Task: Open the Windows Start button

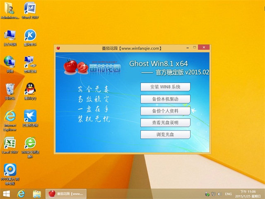Action: coord(7,194)
